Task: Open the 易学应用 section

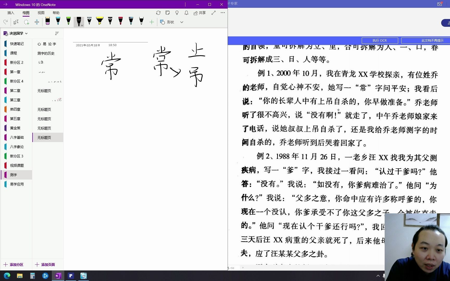Action: tap(17, 184)
